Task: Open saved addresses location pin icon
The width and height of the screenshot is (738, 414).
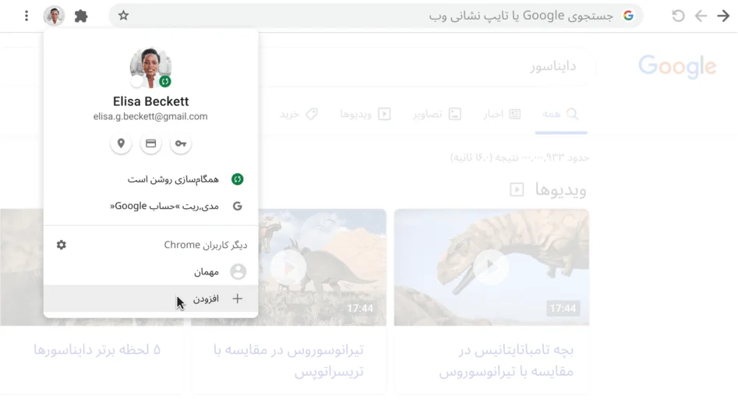Action: pos(121,143)
